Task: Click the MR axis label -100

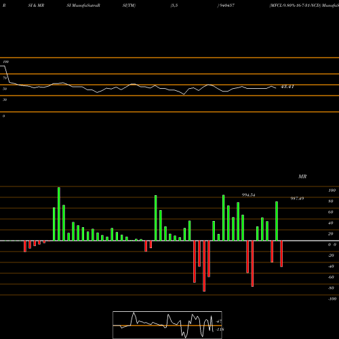Action: tap(332, 299)
